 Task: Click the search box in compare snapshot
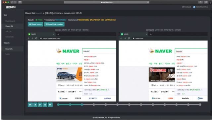(x=191, y=51)
